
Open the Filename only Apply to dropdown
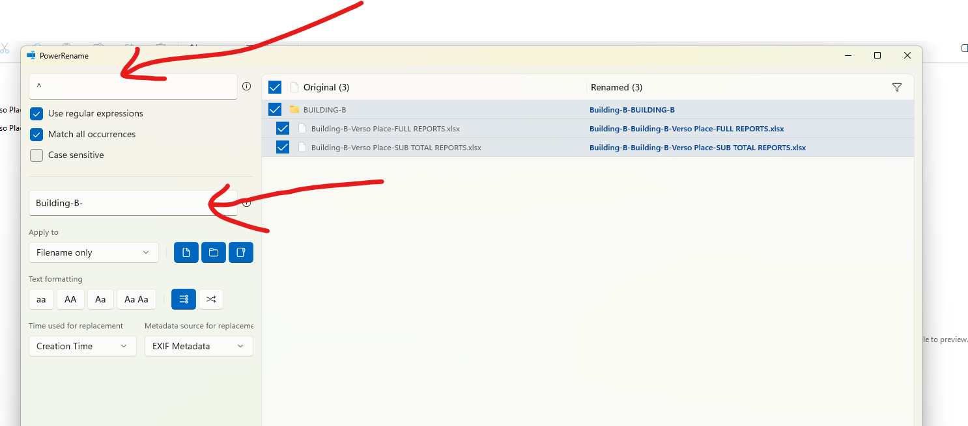coord(93,252)
